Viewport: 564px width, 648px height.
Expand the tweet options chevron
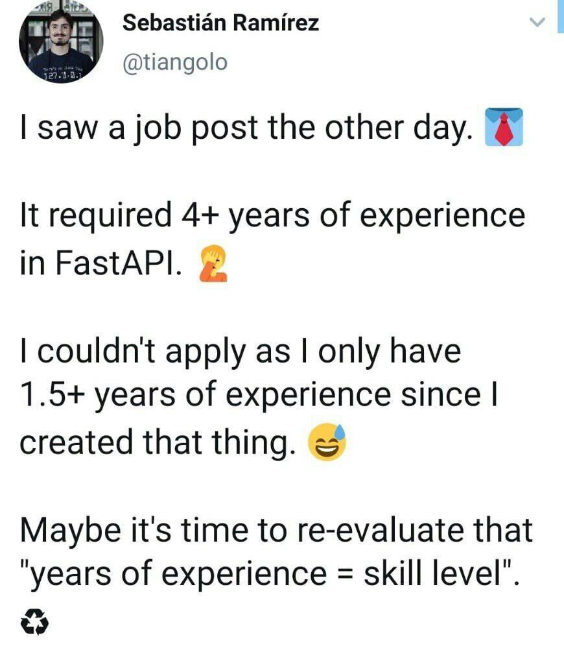[537, 21]
